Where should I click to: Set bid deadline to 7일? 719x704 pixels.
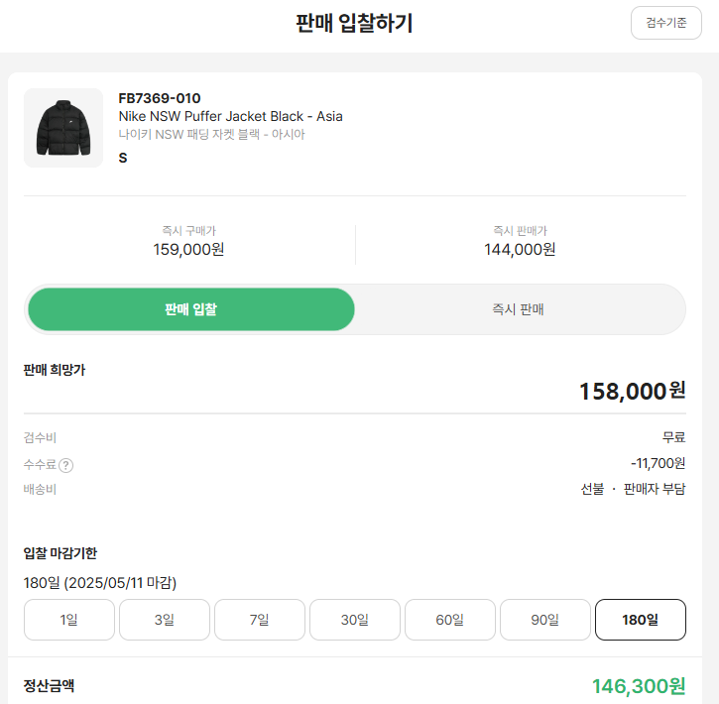(x=260, y=620)
